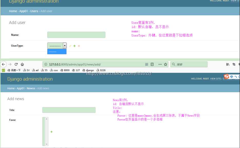Viewport: 240px width, 148px height.
Task: Click the Sogou input method S icon
Action: [226, 76]
